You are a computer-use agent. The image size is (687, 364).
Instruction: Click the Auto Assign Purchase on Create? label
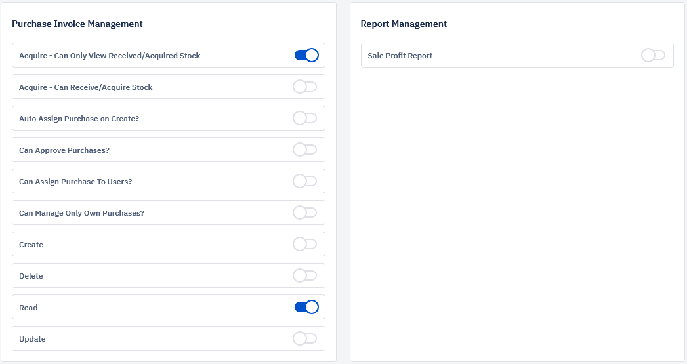point(79,119)
